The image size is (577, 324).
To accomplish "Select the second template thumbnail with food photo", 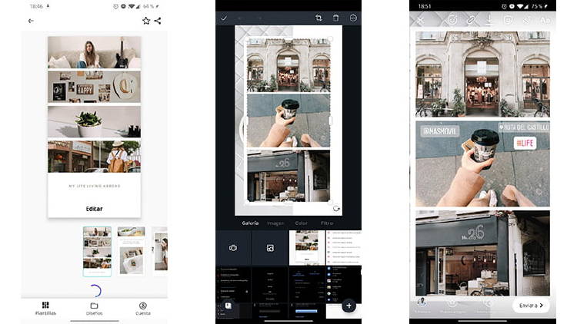I will pos(131,251).
